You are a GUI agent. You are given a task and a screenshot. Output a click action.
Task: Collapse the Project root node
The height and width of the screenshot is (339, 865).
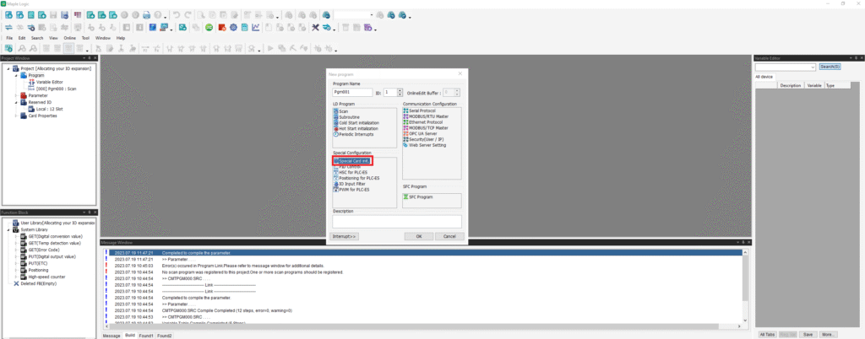[x=8, y=68]
